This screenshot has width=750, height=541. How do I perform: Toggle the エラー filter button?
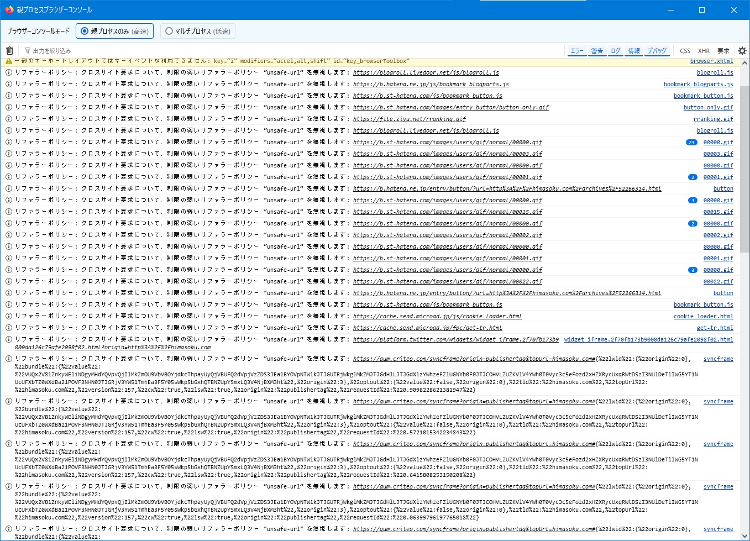(576, 51)
